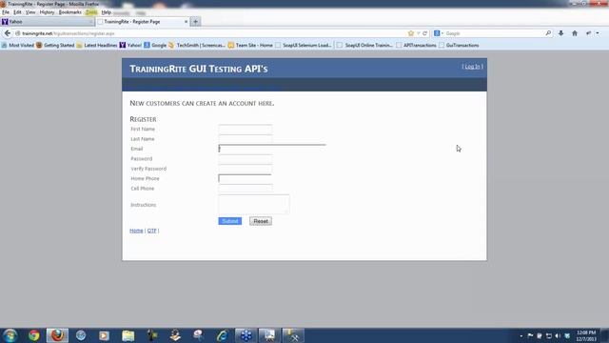
Task: Click the First Name input field
Action: (246, 130)
